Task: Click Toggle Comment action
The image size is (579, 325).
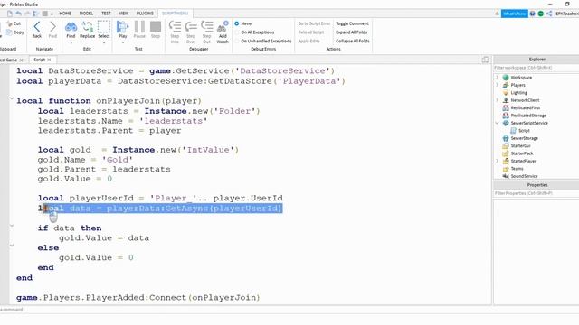Action: coord(352,23)
